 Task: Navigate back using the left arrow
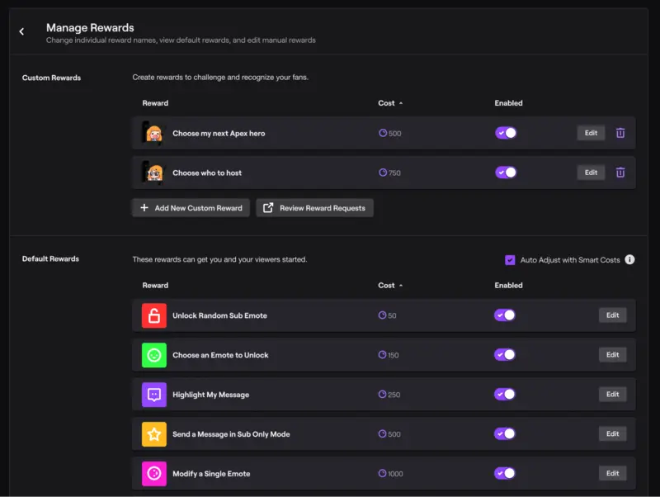pyautogui.click(x=21, y=31)
